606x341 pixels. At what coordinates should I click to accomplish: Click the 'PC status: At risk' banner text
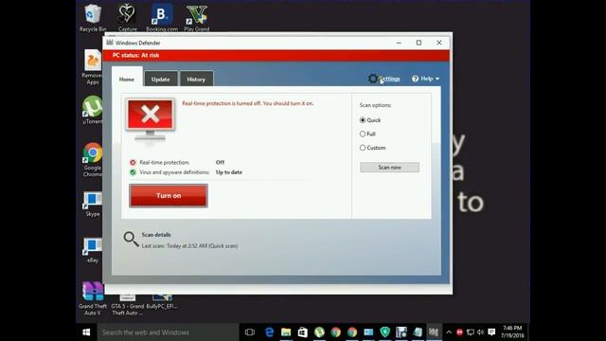point(135,55)
